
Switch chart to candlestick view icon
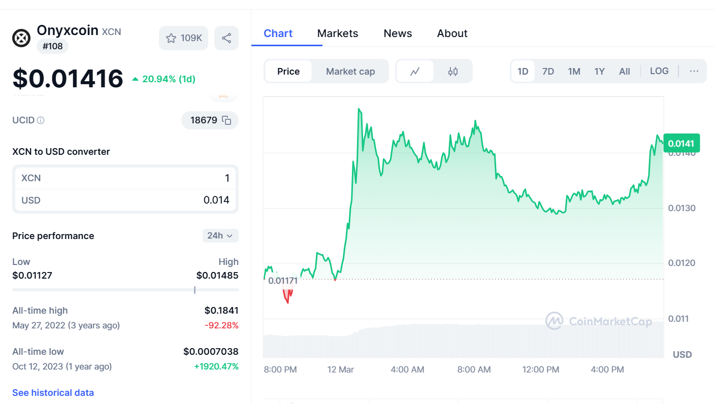(452, 71)
